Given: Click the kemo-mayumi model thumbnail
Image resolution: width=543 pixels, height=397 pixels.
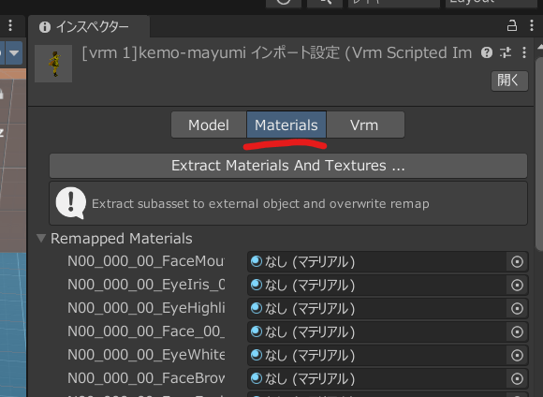Looking at the screenshot, I should [x=53, y=64].
